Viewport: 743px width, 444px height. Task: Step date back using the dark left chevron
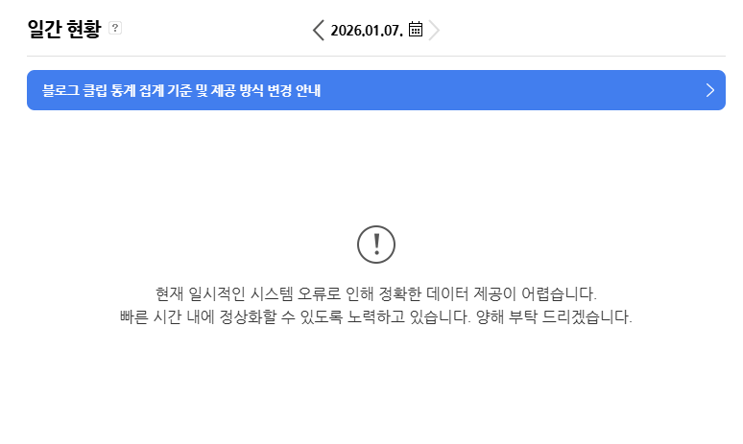pos(319,30)
